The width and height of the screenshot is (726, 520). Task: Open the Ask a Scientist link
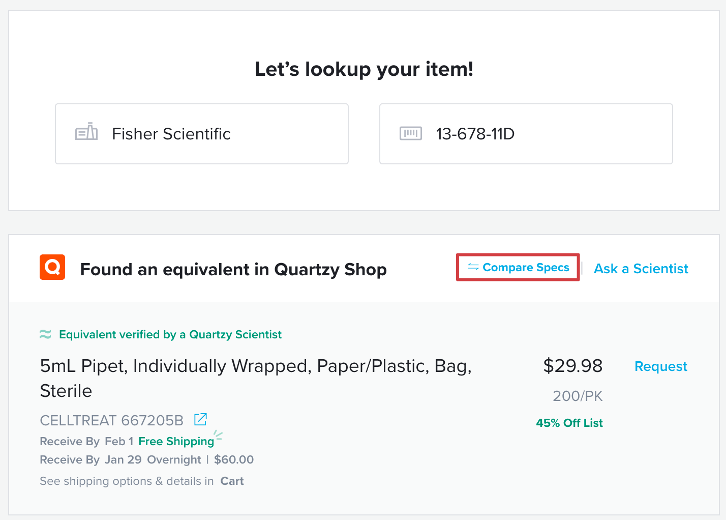pos(641,269)
